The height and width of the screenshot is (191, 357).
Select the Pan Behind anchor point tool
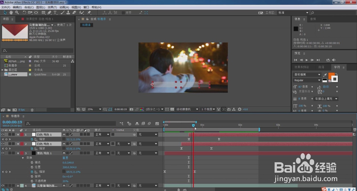click(36, 12)
